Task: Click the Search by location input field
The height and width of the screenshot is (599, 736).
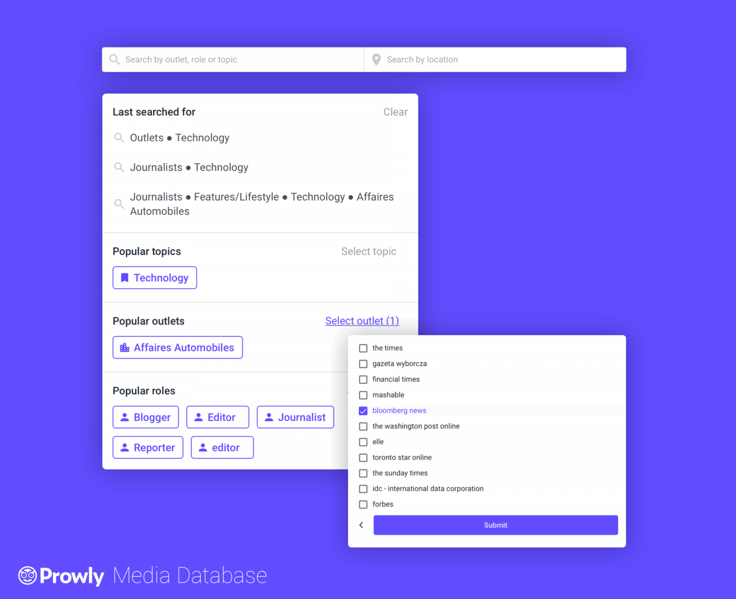Action: tap(460, 59)
